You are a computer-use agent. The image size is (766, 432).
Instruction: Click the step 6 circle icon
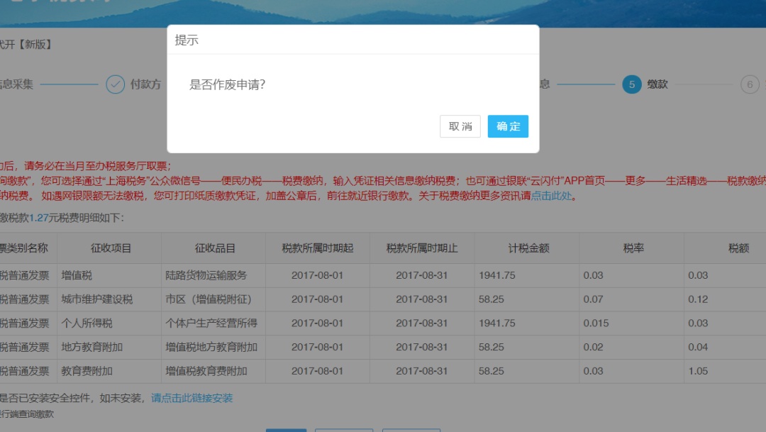[750, 84]
